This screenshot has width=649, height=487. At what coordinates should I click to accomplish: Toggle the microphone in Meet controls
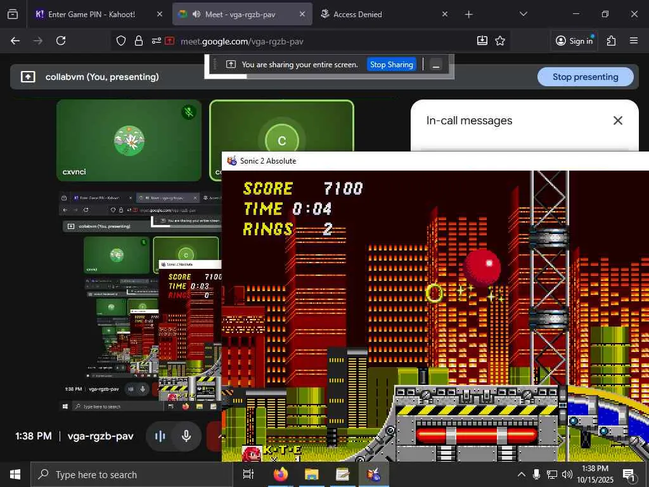tap(186, 436)
